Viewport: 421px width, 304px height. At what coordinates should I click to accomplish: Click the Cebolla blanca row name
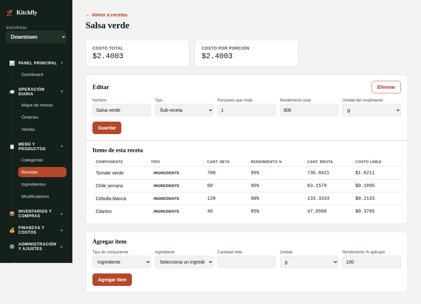111,199
